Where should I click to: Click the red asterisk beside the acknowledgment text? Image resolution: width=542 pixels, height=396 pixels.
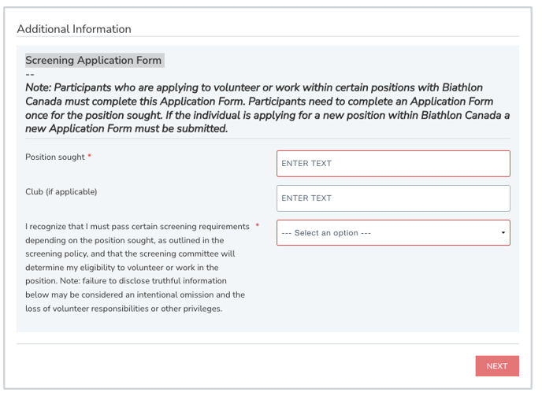pos(258,227)
